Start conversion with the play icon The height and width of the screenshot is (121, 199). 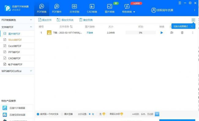pyautogui.click(x=162, y=33)
